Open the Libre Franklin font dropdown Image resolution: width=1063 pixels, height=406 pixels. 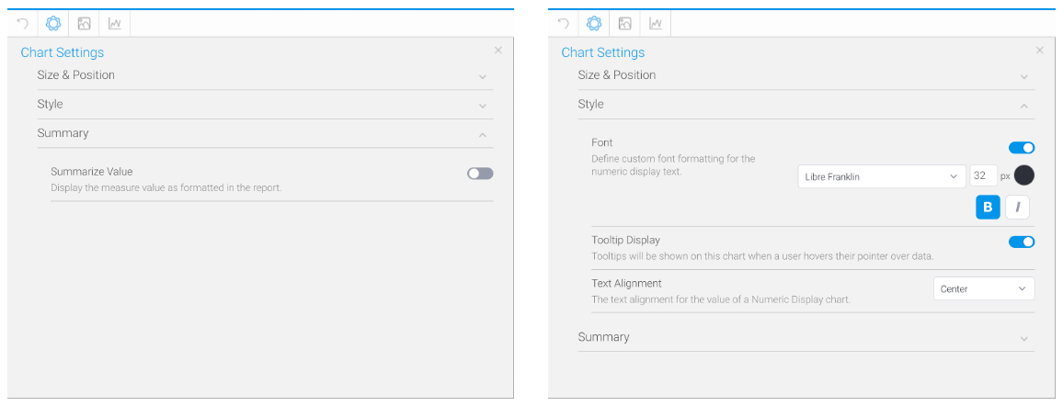[x=881, y=176]
